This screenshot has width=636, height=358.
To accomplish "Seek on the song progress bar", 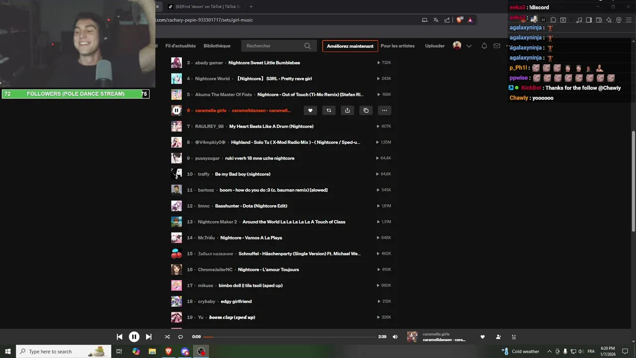I will [290, 337].
